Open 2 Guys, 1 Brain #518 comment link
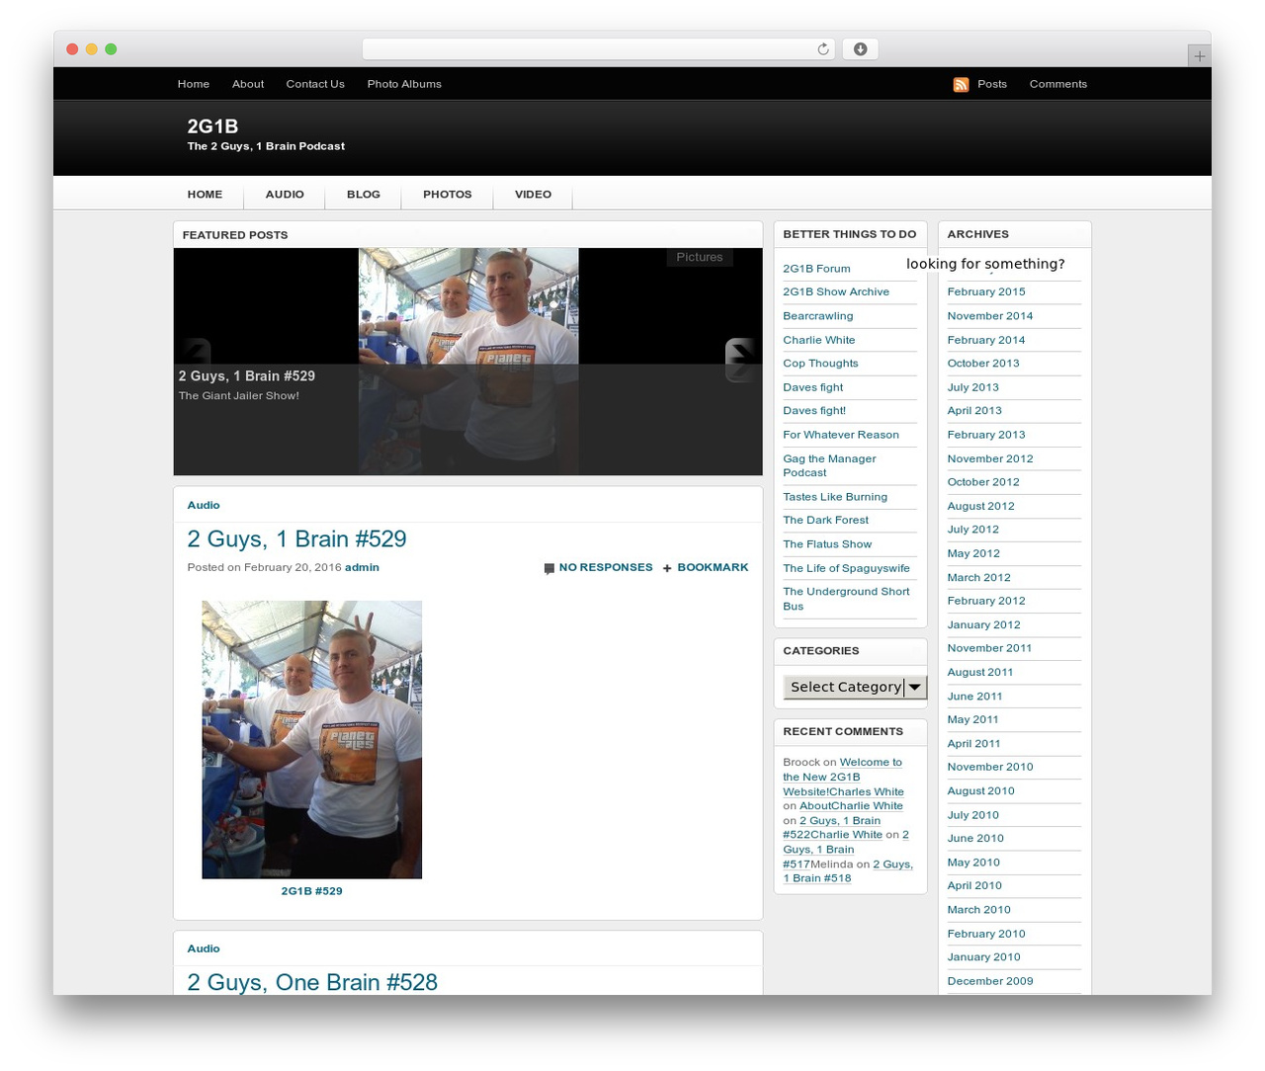The height and width of the screenshot is (1071, 1265). pos(848,870)
